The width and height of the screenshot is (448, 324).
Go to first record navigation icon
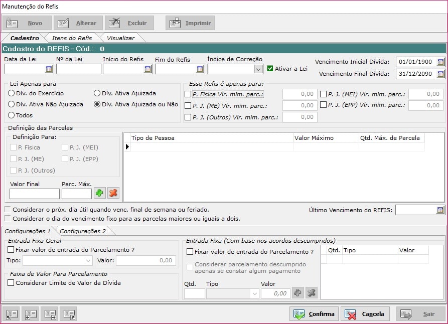point(11,314)
